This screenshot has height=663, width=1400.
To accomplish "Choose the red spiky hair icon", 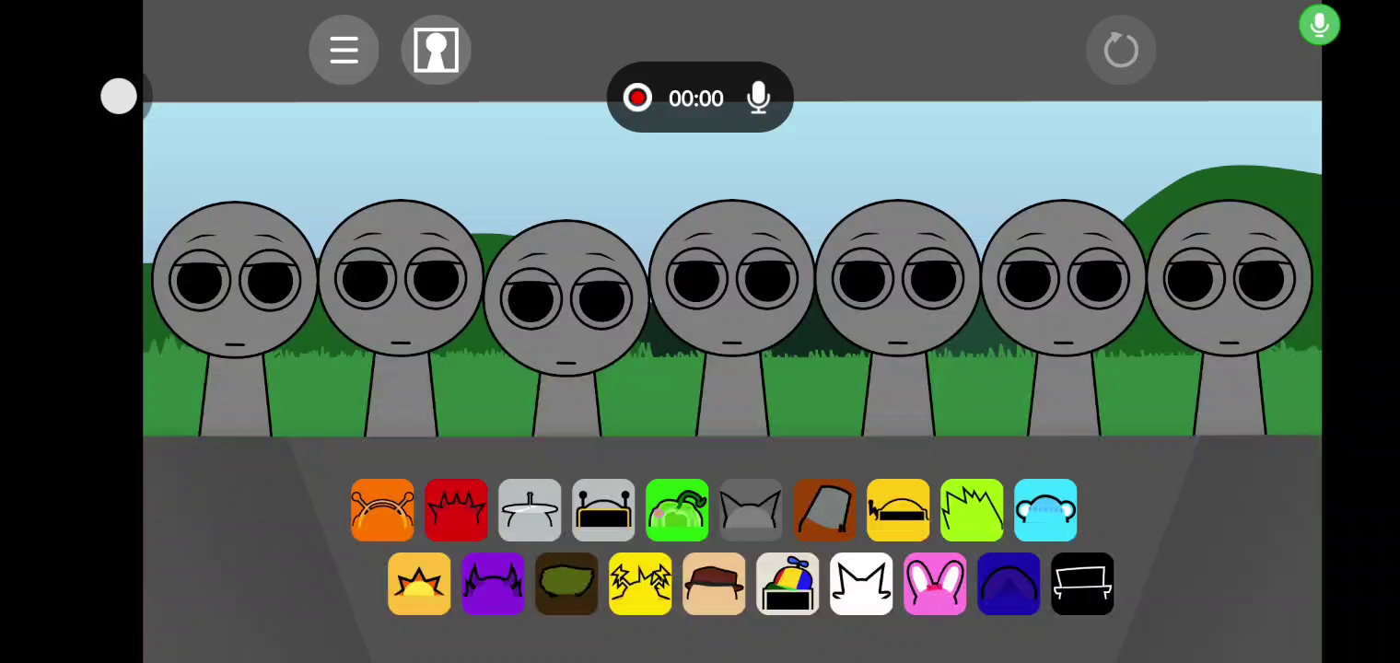I will click(x=456, y=510).
